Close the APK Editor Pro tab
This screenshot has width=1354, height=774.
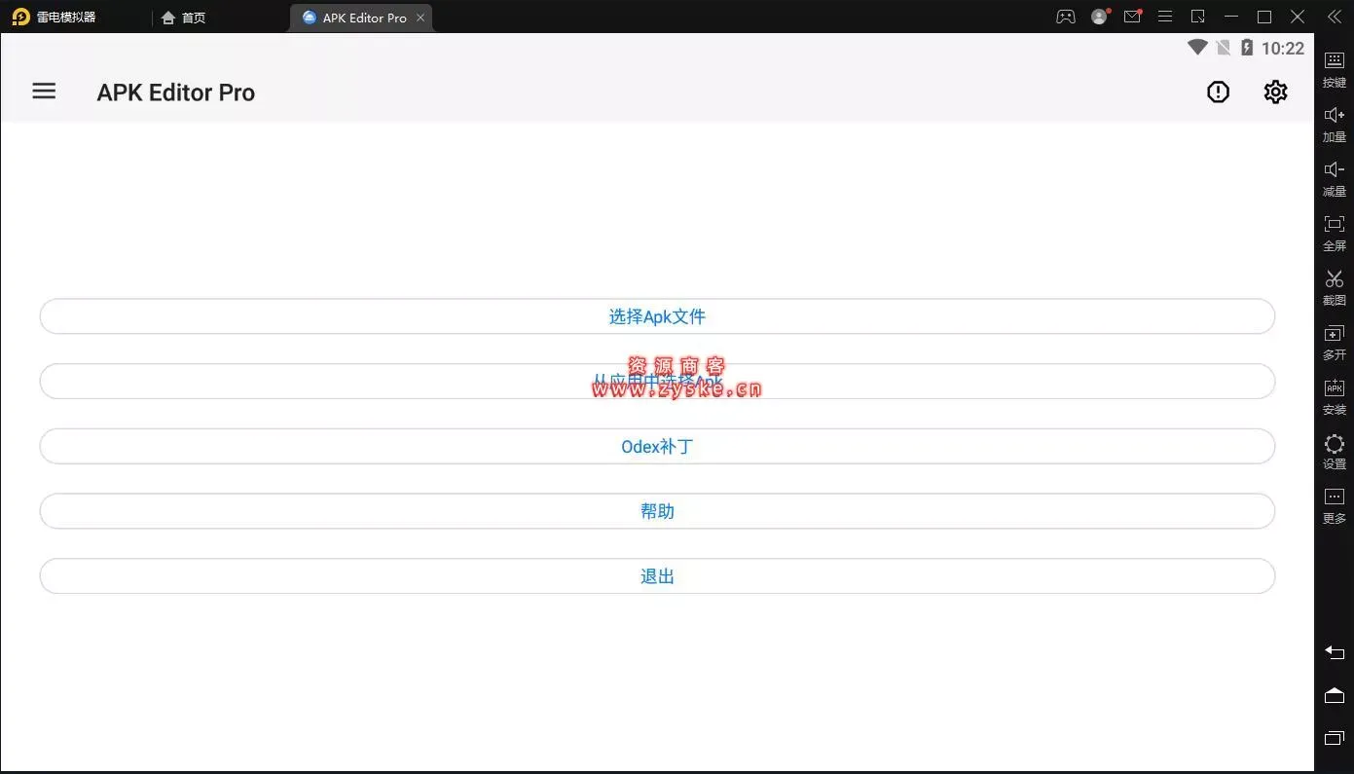click(x=421, y=18)
